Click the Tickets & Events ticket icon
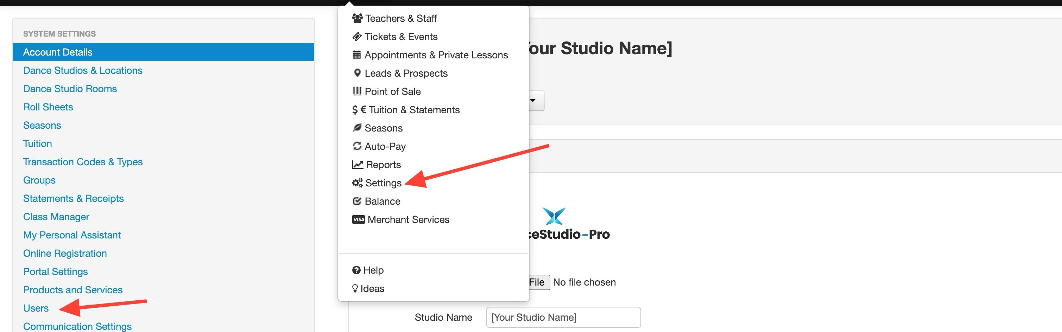 coord(357,37)
